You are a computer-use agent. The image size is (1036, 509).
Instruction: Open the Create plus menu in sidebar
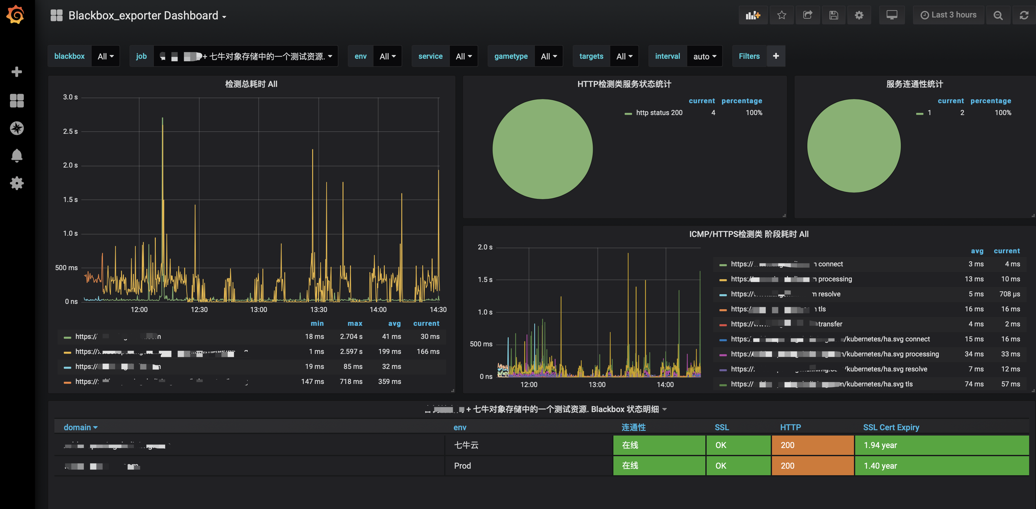coord(16,72)
